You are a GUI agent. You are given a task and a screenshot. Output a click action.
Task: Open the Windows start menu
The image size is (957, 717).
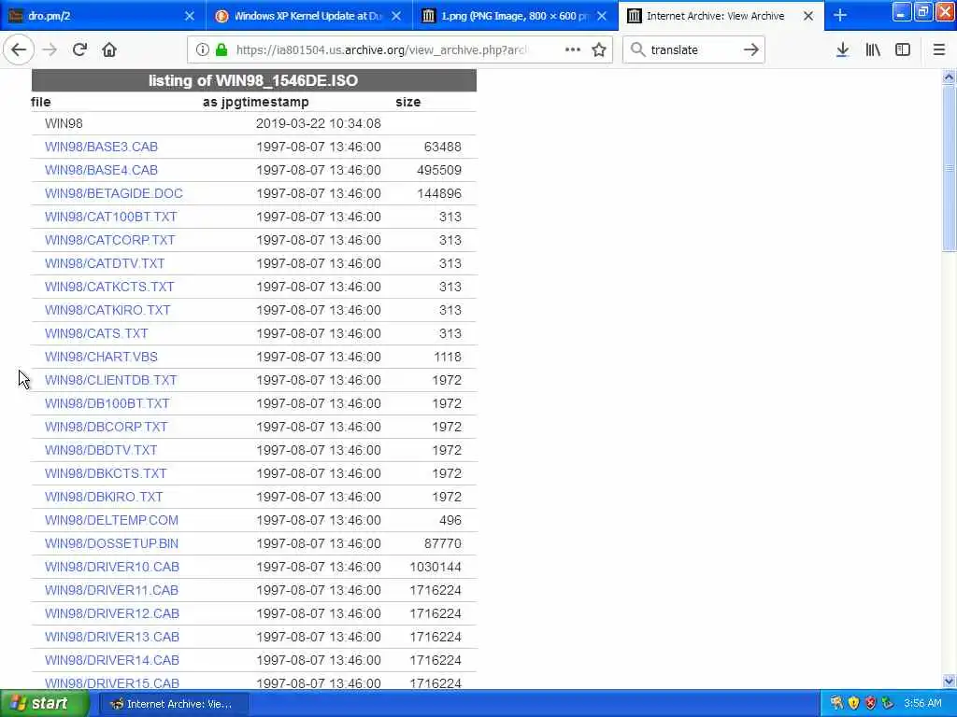pos(44,704)
